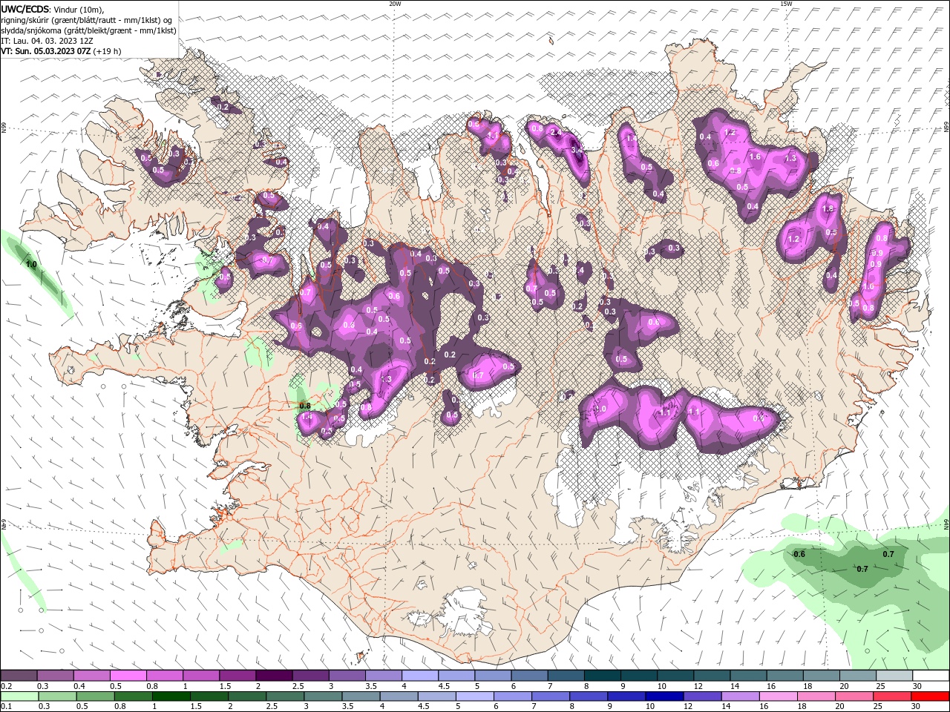The image size is (950, 712).
Task: Click the pale blue top-row swatch starting at 4
Action: tap(419, 676)
